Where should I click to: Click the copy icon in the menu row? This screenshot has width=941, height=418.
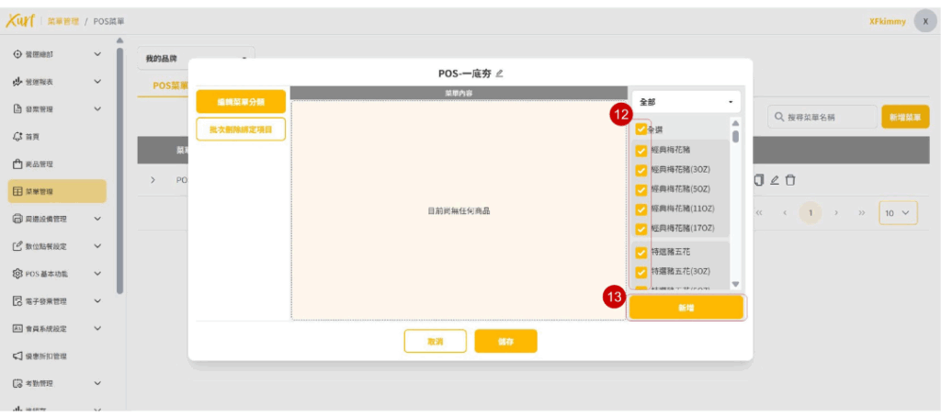coord(759,179)
